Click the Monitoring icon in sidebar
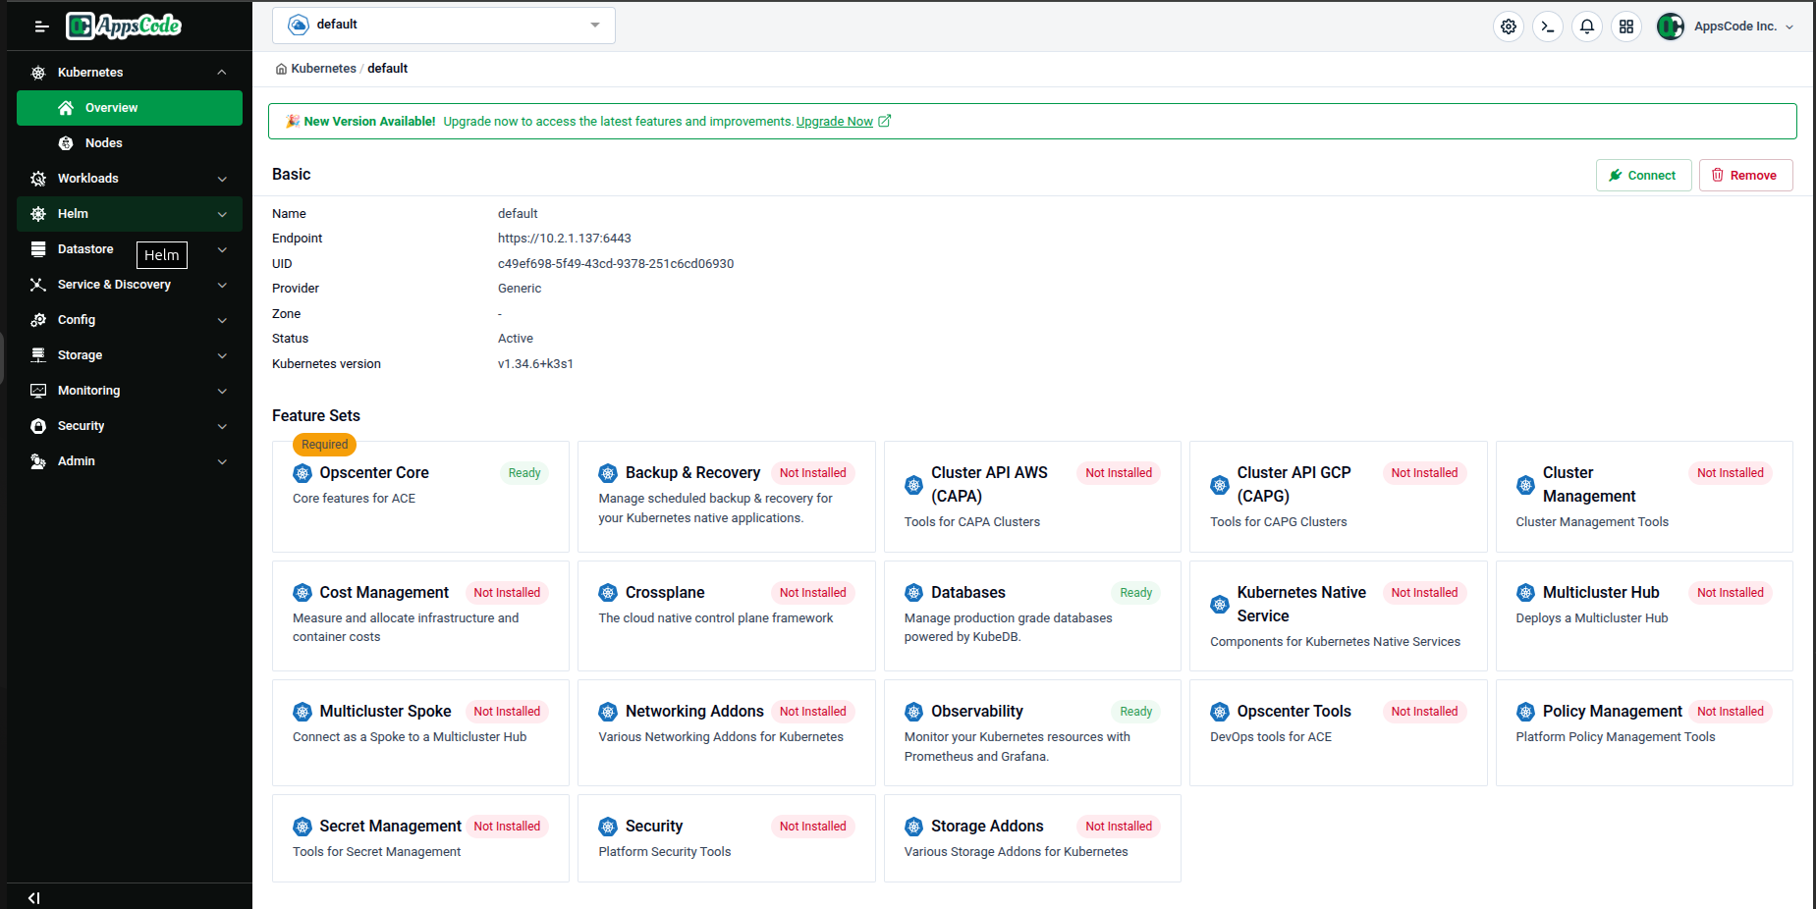This screenshot has height=909, width=1816. (x=37, y=391)
